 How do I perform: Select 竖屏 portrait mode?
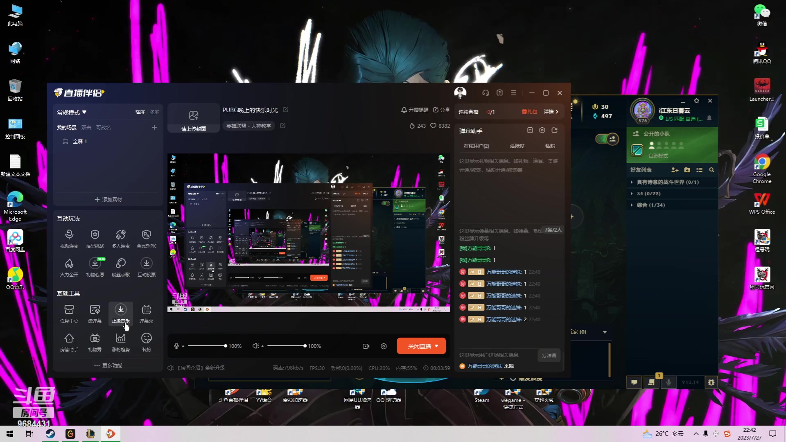coord(154,112)
